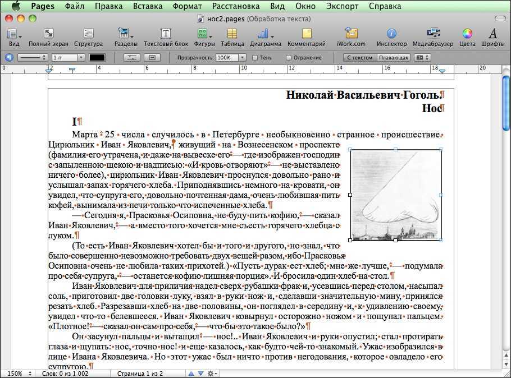Add a comment with the Комментарий icon
The height and width of the screenshot is (378, 511).
click(x=307, y=34)
